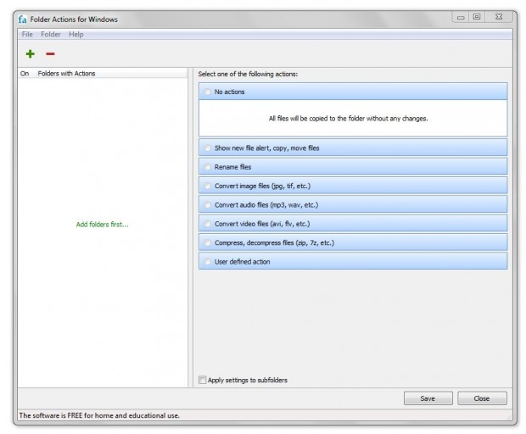Select Convert image files action
This screenshot has width=526, height=434.
pos(208,186)
